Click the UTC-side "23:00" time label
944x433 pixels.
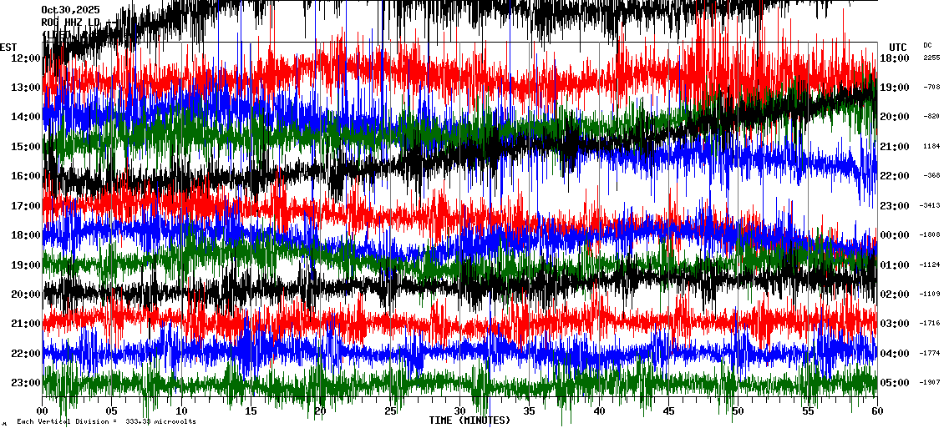coord(895,206)
